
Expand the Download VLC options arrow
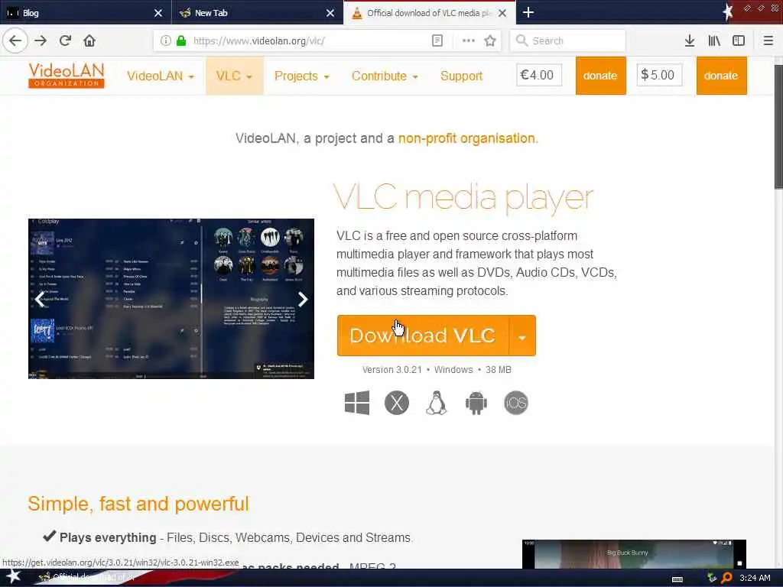tap(522, 336)
